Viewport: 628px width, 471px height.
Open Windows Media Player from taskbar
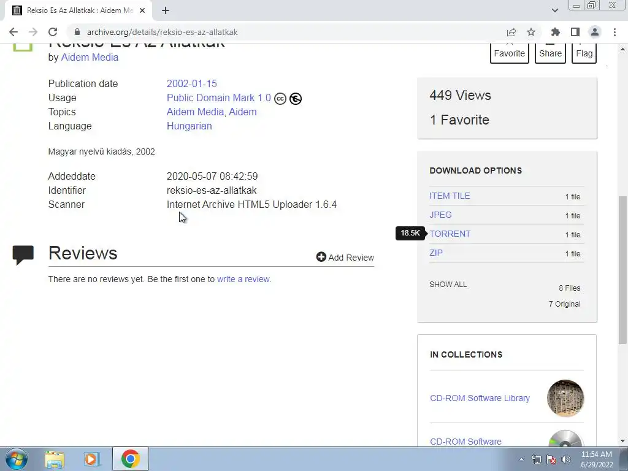92,459
